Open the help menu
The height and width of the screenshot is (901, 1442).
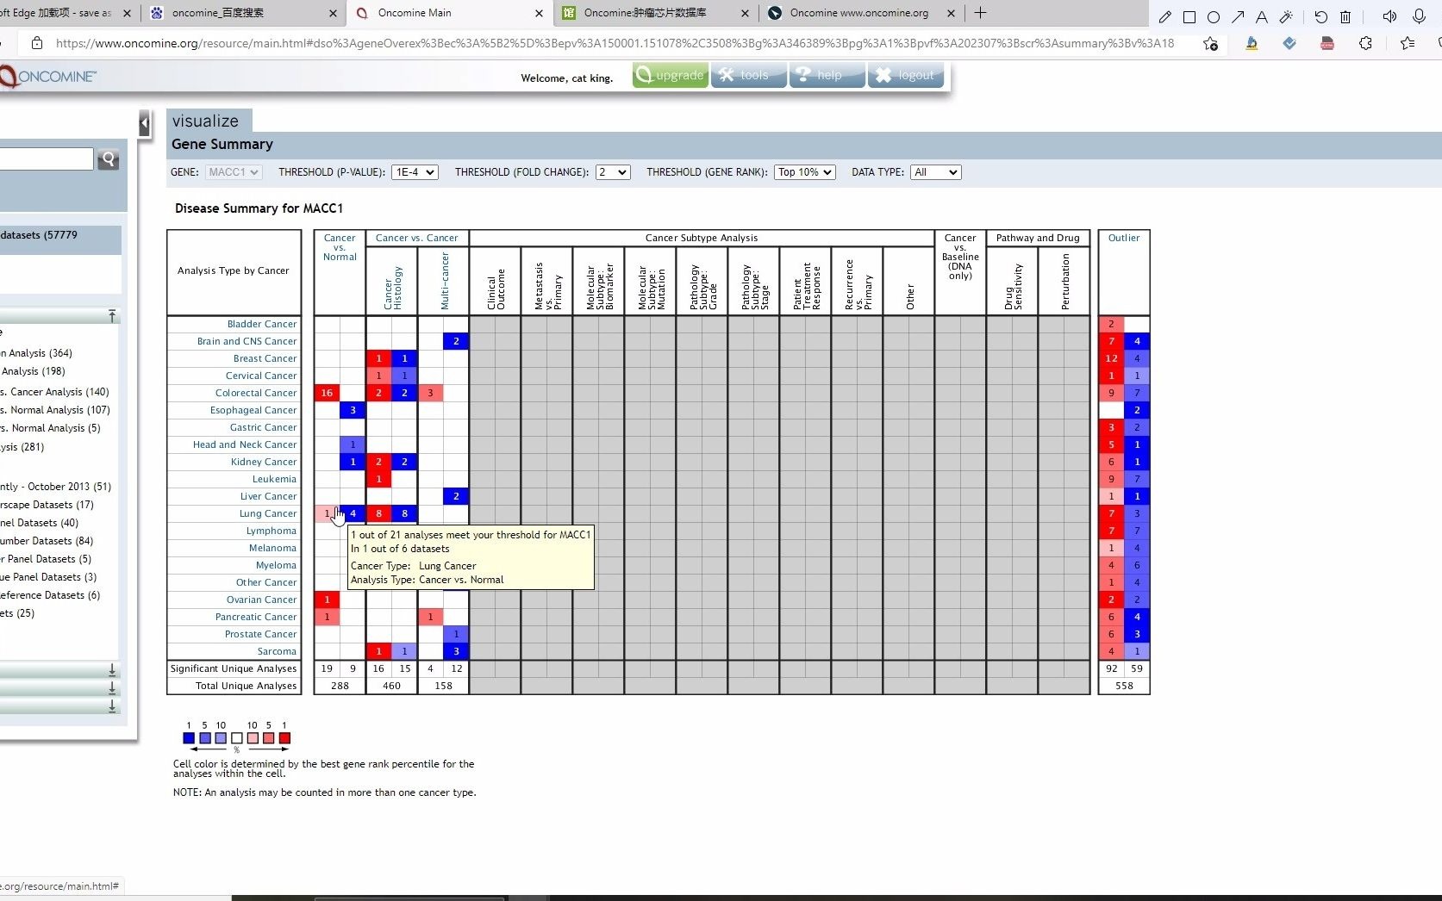click(827, 76)
